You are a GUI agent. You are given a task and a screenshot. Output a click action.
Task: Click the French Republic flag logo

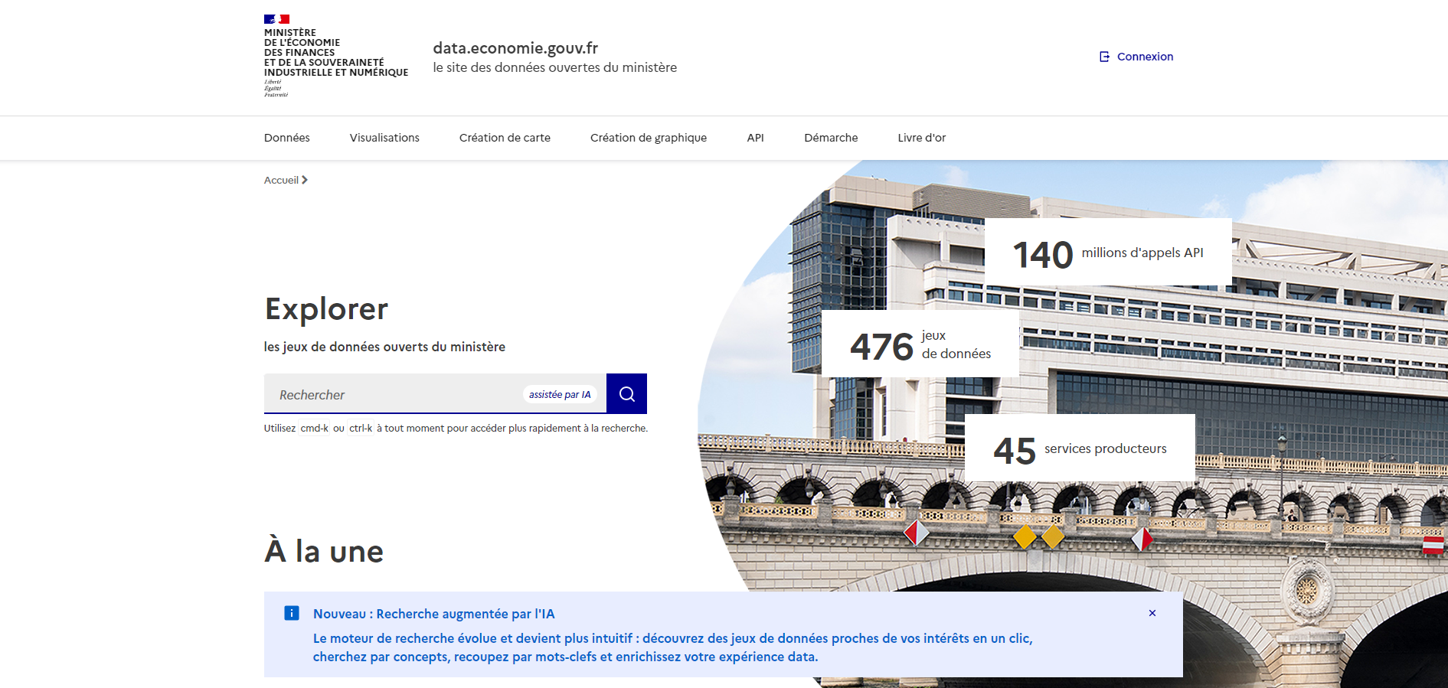276,19
